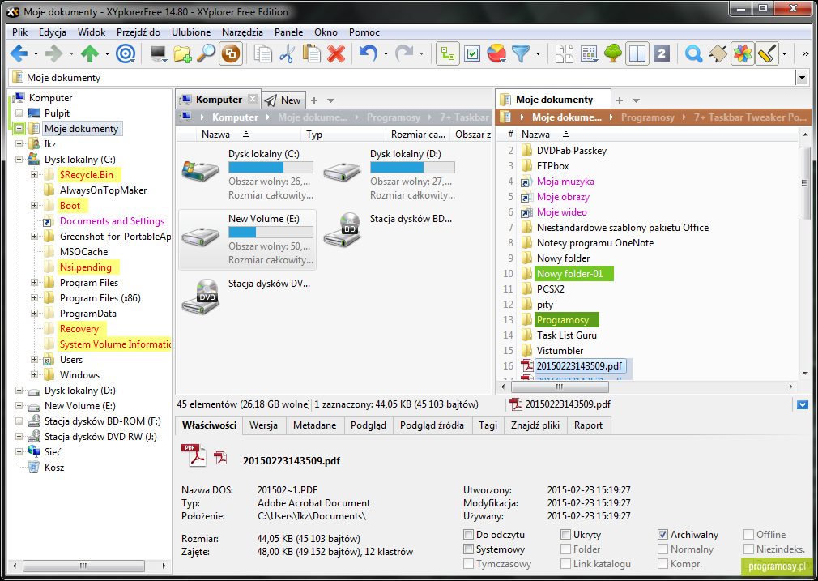The height and width of the screenshot is (581, 818).
Task: Switch to the Metadane tab
Action: point(314,425)
